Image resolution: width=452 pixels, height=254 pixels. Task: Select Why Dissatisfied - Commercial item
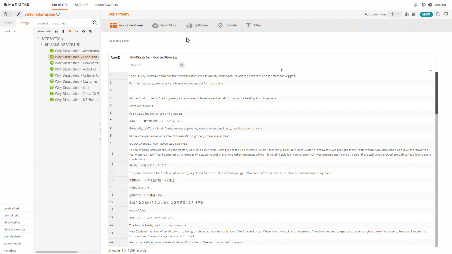click(74, 63)
